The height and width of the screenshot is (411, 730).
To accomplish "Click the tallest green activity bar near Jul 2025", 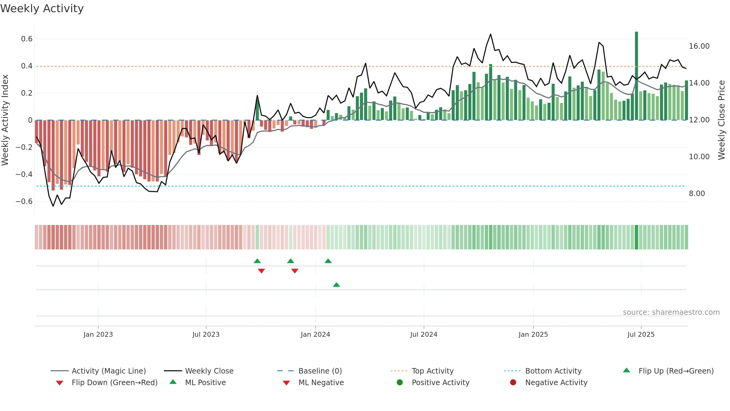I will tap(636, 76).
